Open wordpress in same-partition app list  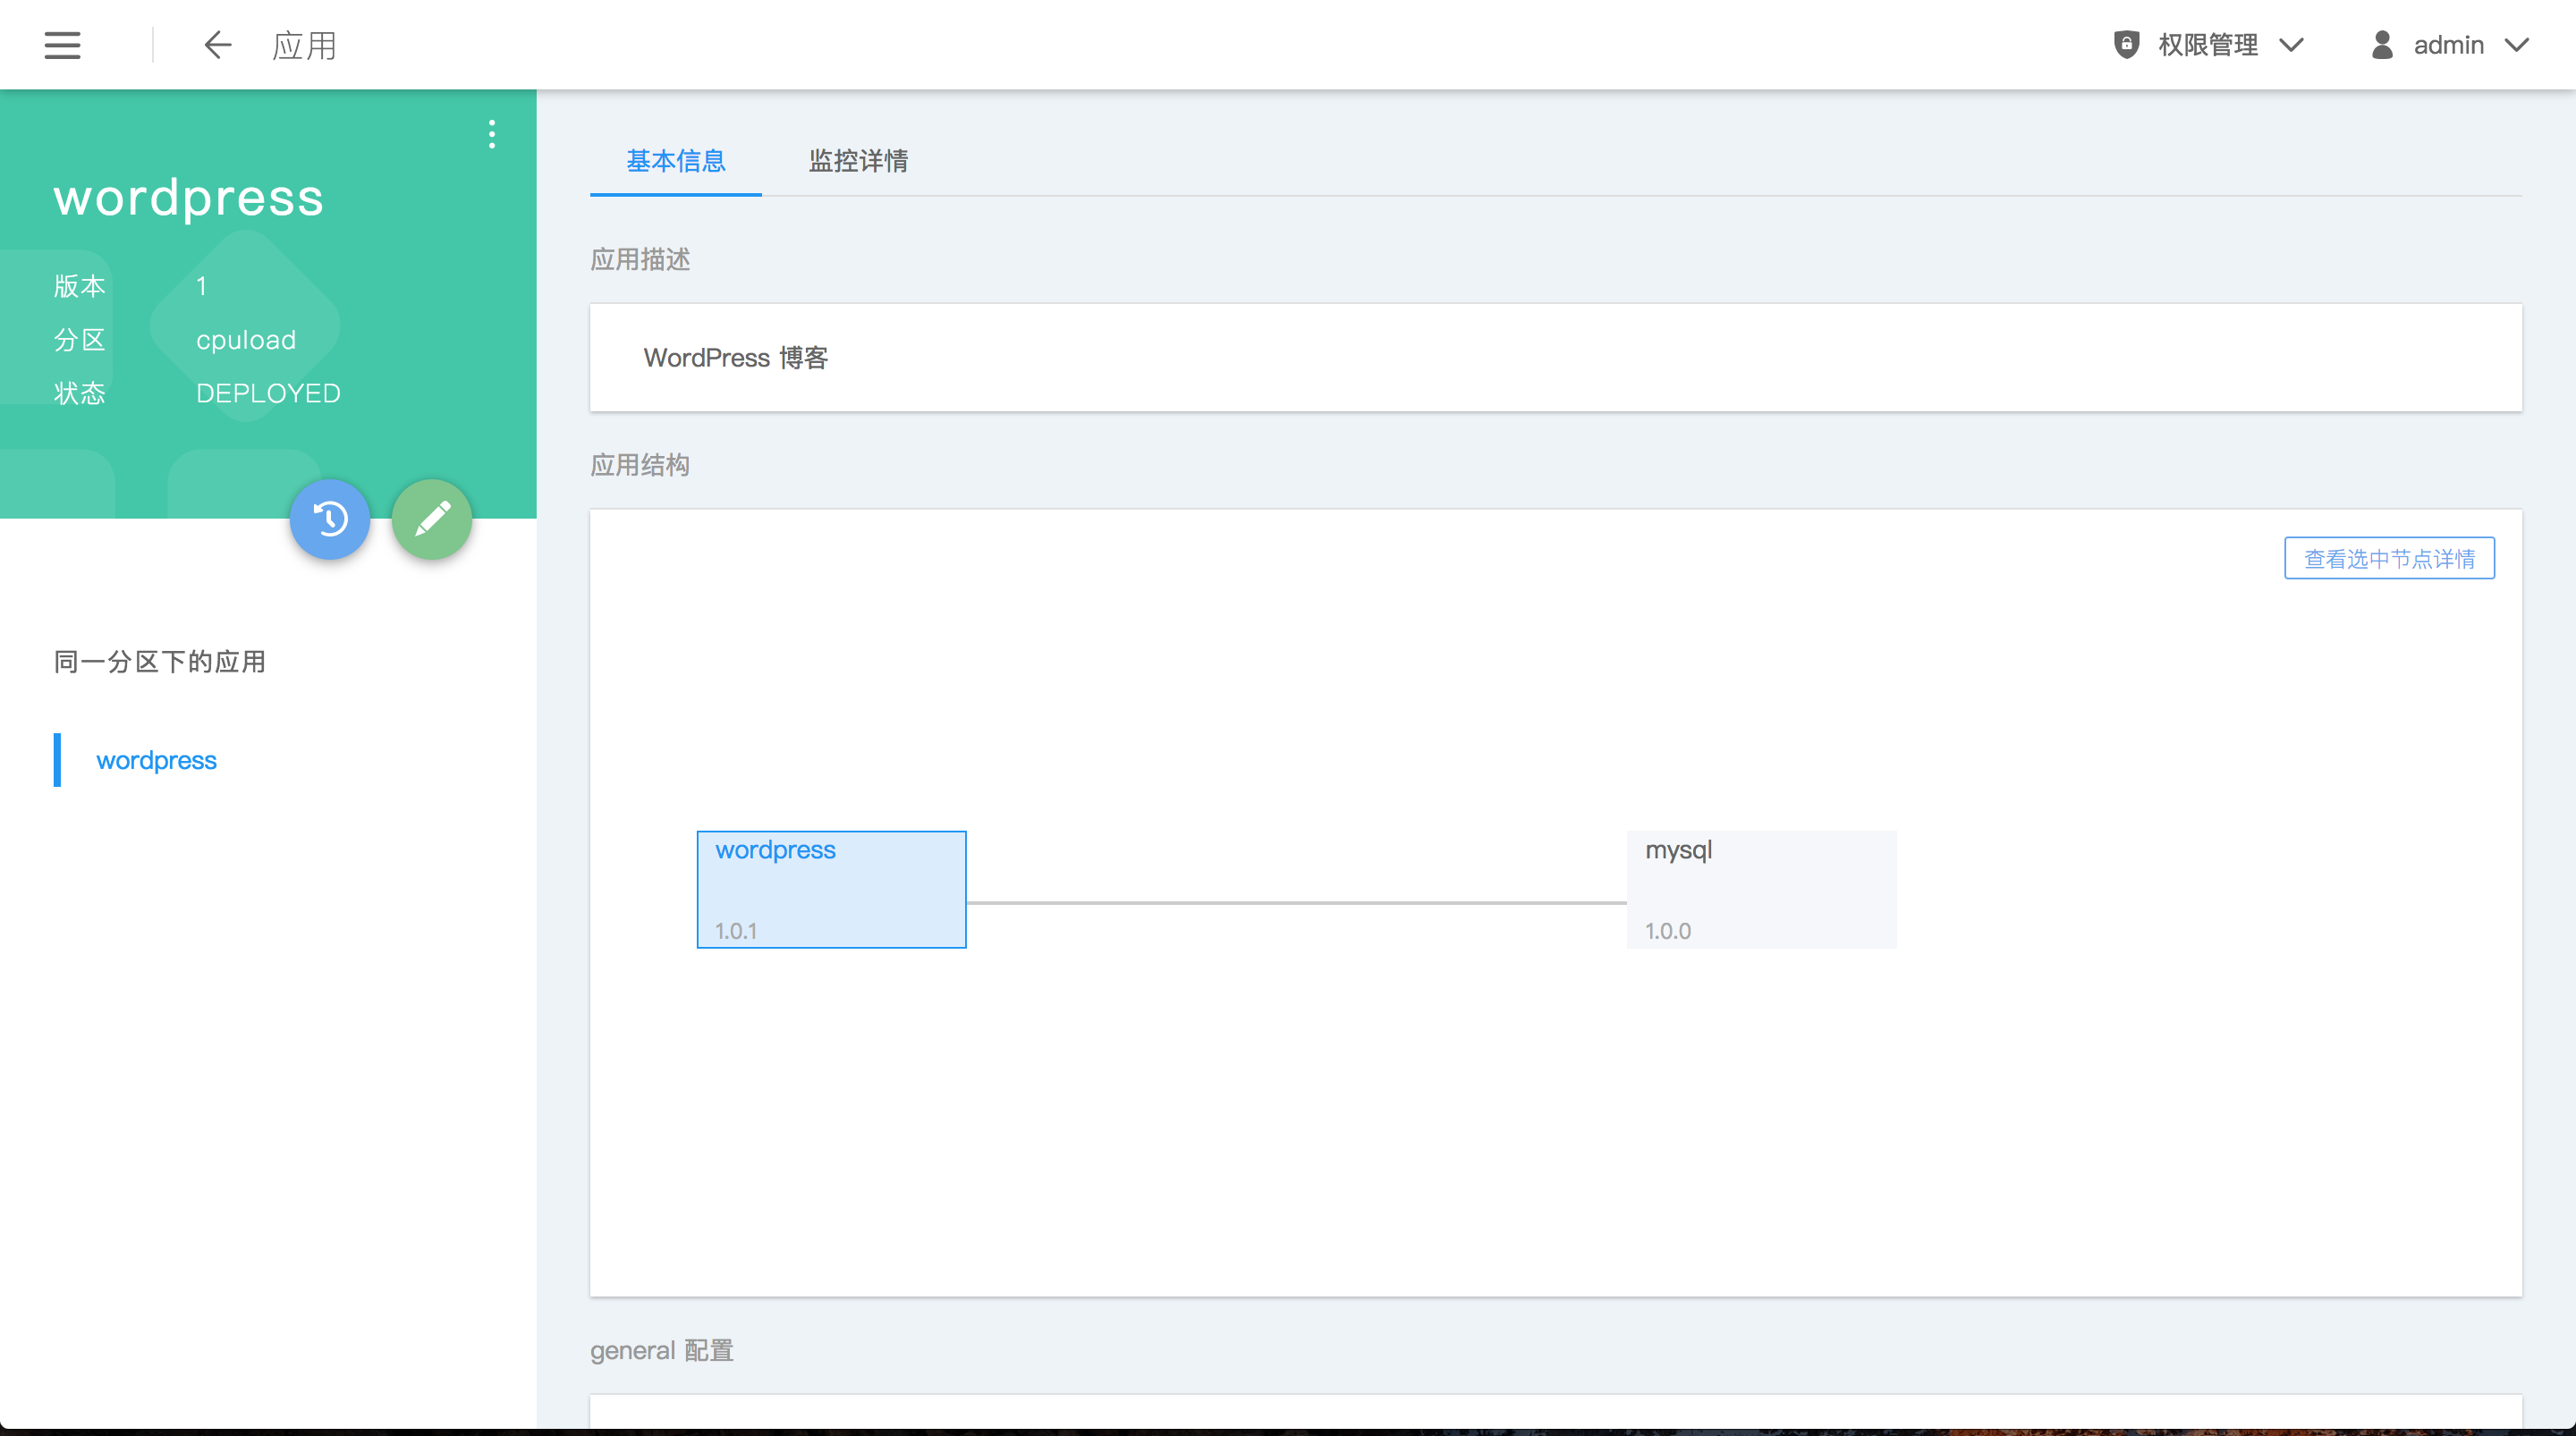point(156,760)
